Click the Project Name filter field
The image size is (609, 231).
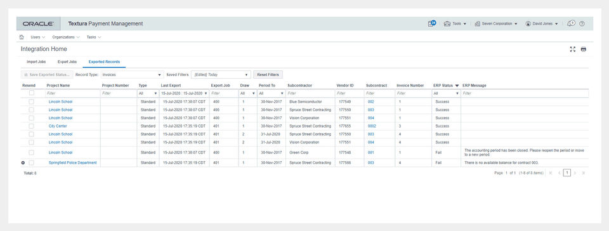[72, 93]
